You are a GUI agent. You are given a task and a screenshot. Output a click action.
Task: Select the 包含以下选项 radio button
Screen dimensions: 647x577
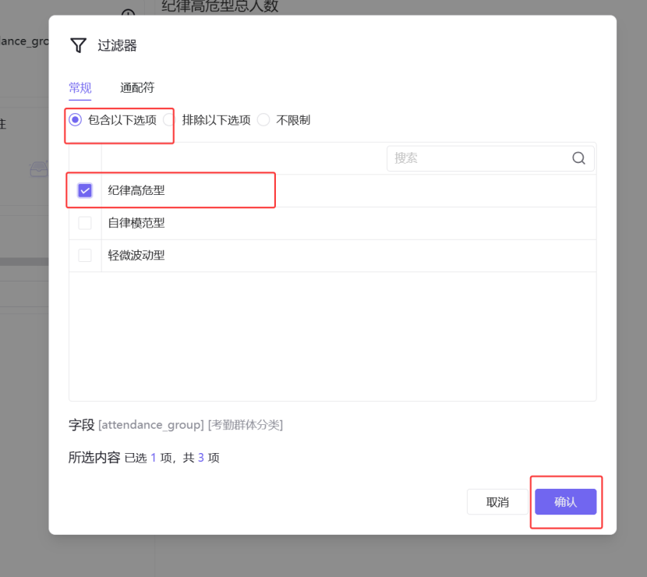pyautogui.click(x=75, y=120)
